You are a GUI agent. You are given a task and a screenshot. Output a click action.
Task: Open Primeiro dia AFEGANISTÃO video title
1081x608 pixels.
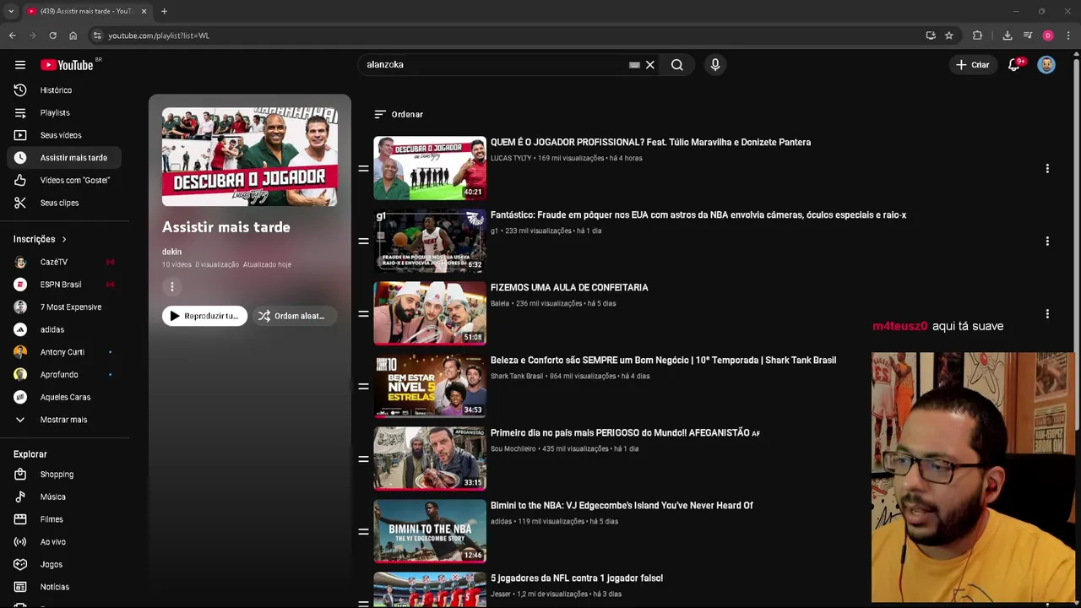coord(625,433)
